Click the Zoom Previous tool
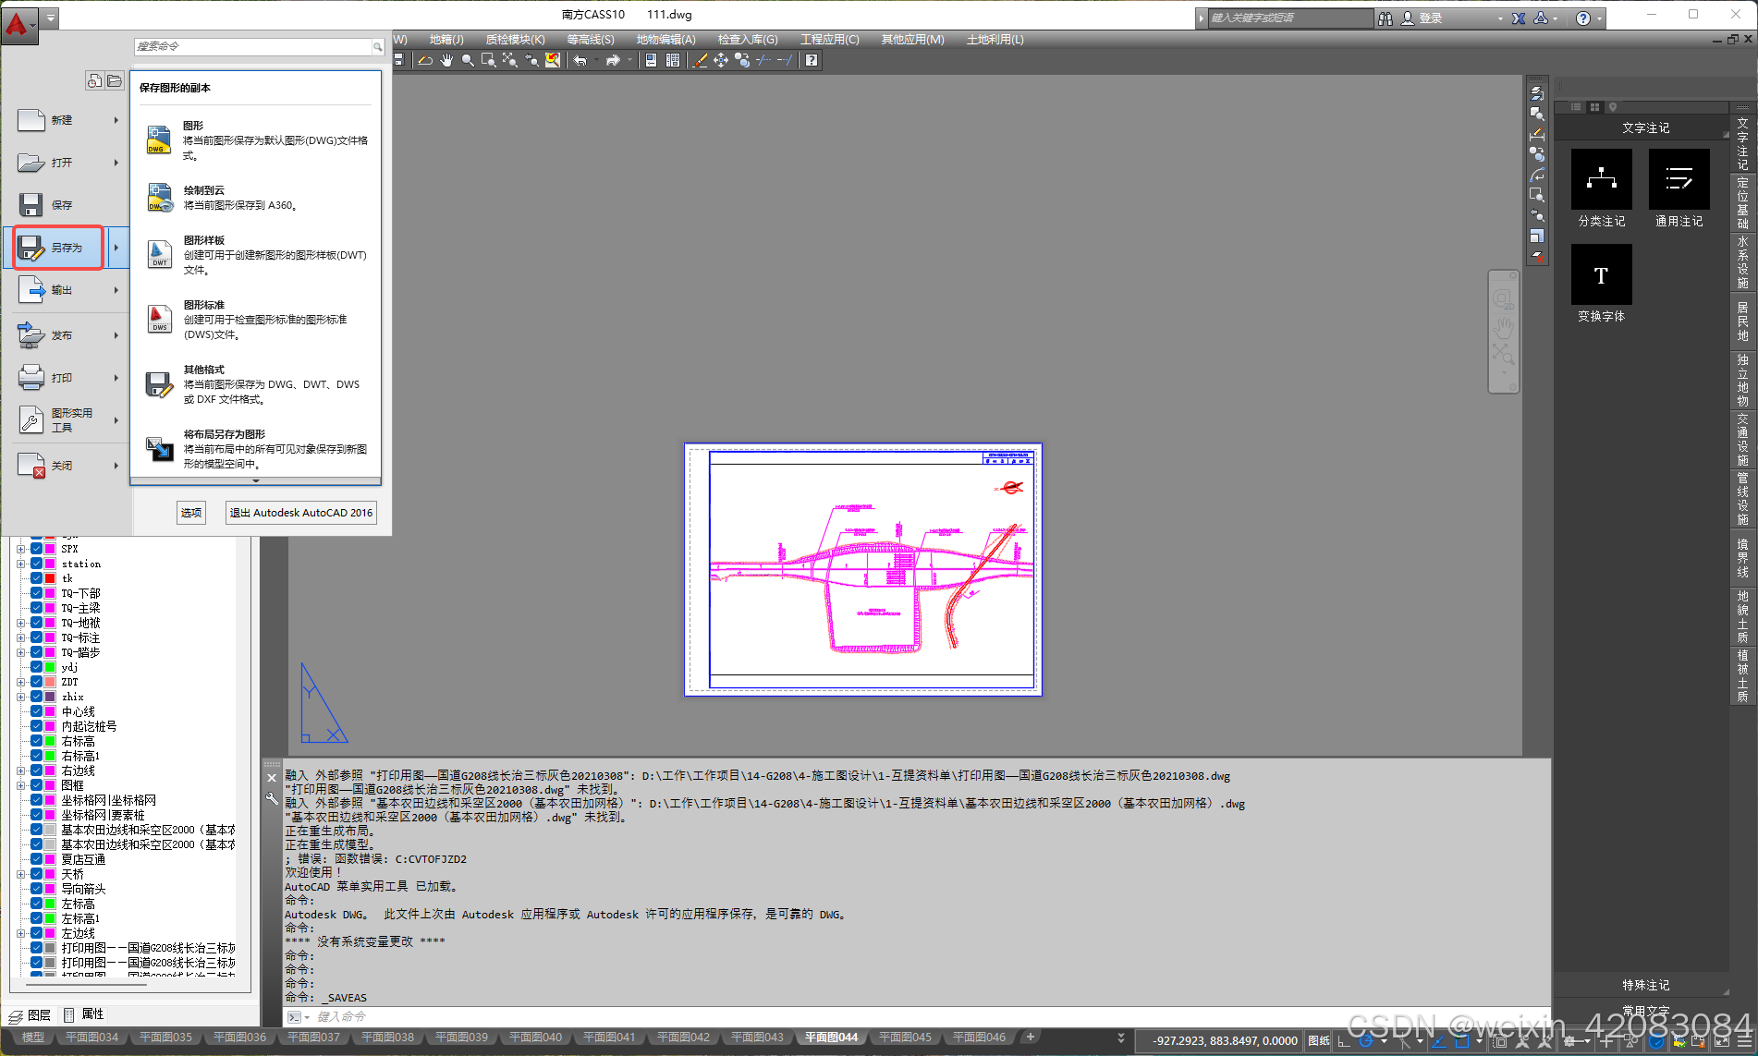 click(531, 60)
